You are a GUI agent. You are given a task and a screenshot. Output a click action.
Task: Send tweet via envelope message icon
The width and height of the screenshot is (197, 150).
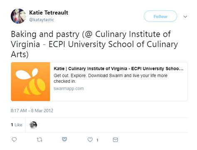tap(116, 140)
